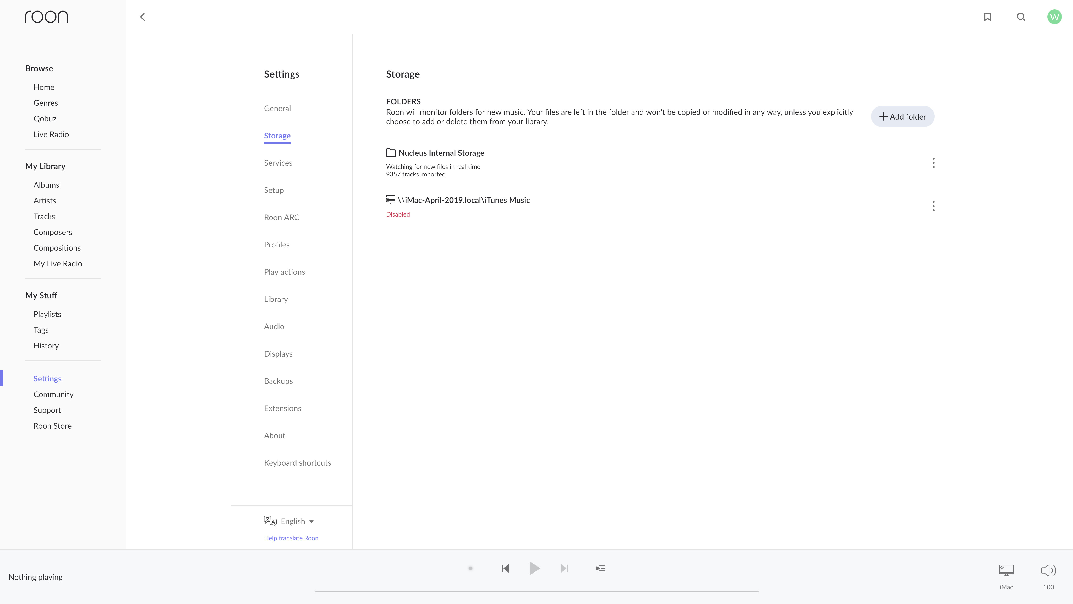The height and width of the screenshot is (604, 1073).
Task: Click Nucleus Internal Storage folder name
Action: point(441,153)
